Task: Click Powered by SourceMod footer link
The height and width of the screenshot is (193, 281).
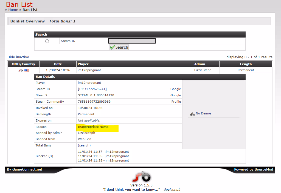Action: [254, 169]
